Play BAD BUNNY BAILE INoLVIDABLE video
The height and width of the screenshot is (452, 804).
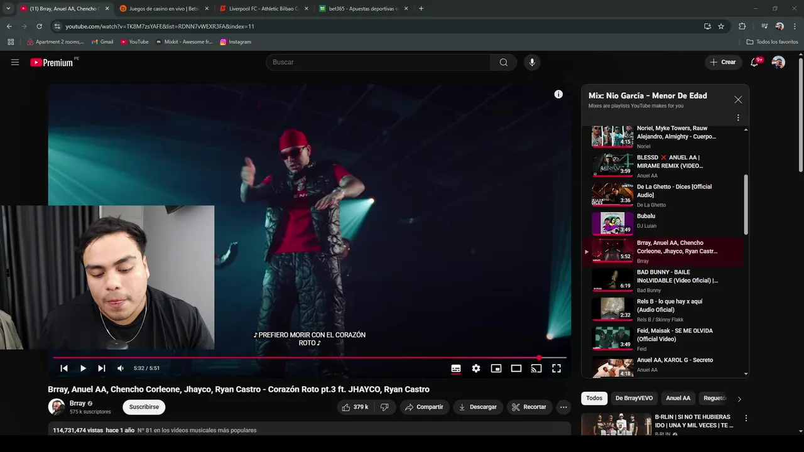point(663,280)
